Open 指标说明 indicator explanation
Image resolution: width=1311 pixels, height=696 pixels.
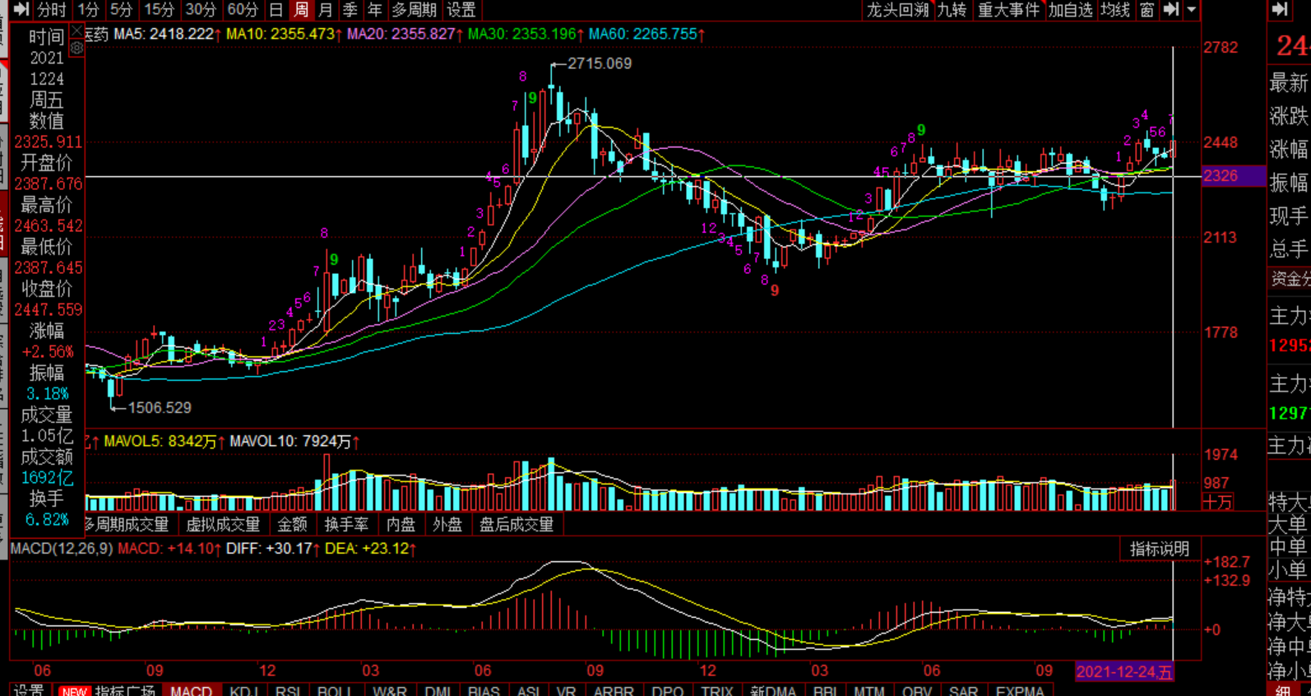coord(1160,549)
